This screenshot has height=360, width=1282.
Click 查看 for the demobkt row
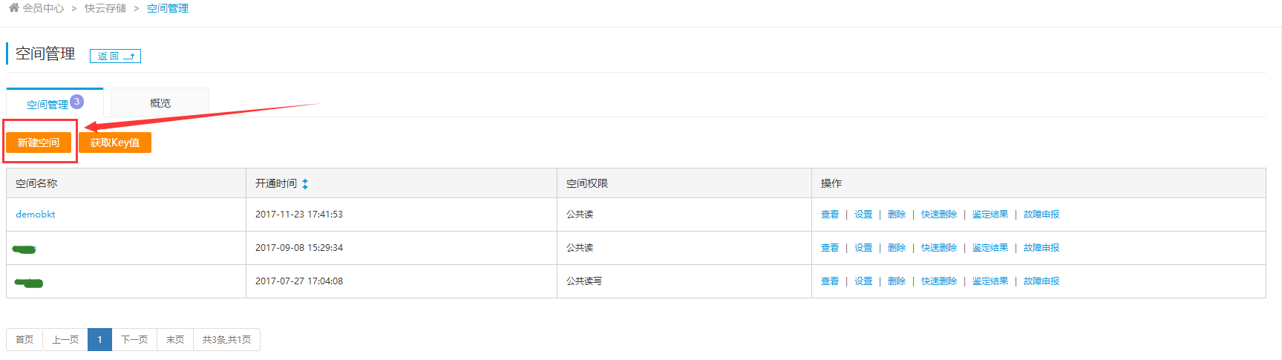[830, 215]
